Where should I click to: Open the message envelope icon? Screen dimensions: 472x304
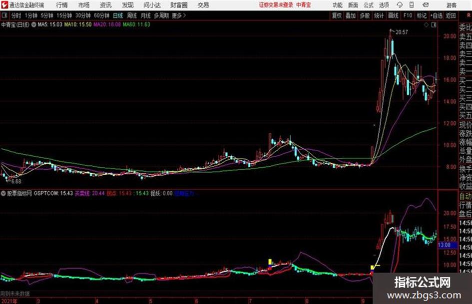(426, 5)
